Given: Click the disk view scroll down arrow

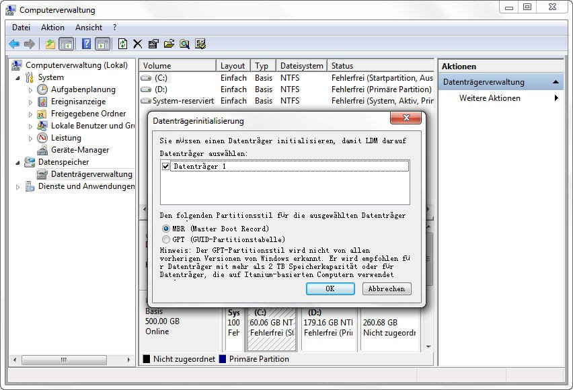Looking at the screenshot, I should tap(428, 346).
